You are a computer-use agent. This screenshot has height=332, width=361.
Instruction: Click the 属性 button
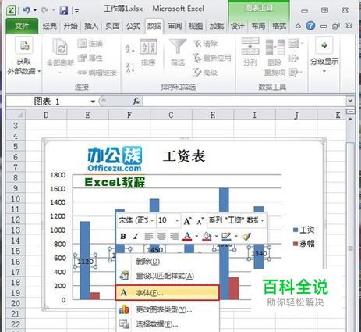90,58
